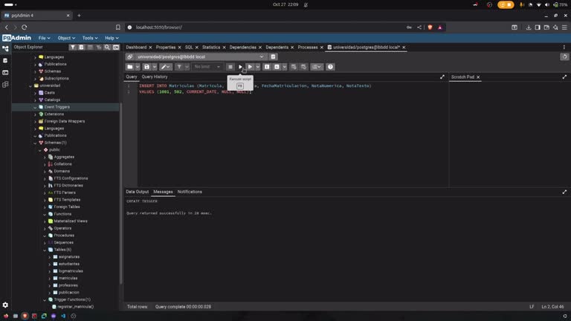The image size is (571, 321).
Task: Switch to the Notifications tab
Action: click(x=190, y=192)
